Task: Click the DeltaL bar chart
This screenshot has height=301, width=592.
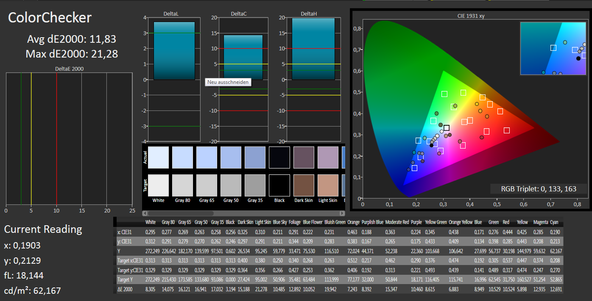Action: tap(174, 79)
